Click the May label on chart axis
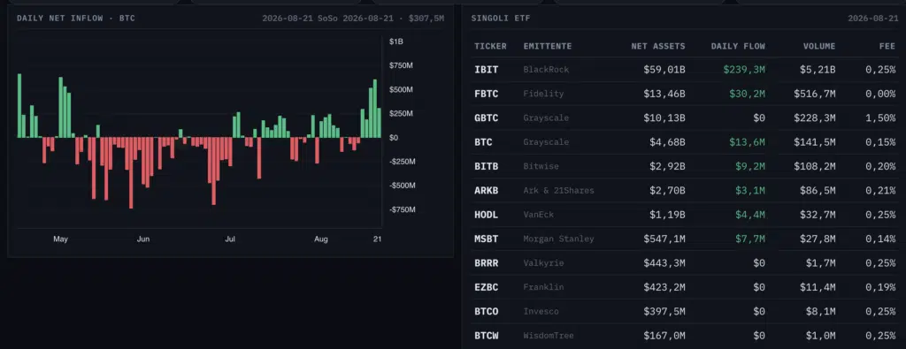Screen dimensions: 906x349 60,239
